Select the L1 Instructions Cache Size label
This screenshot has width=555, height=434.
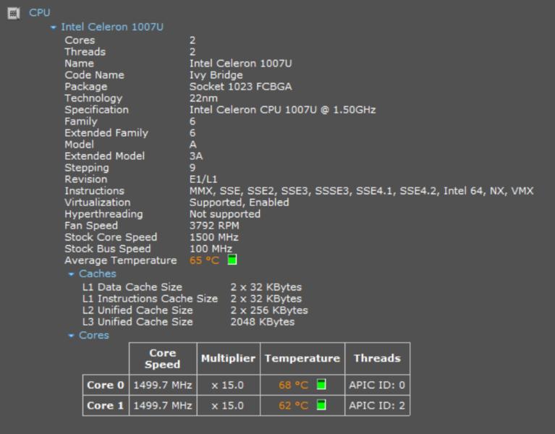(150, 299)
